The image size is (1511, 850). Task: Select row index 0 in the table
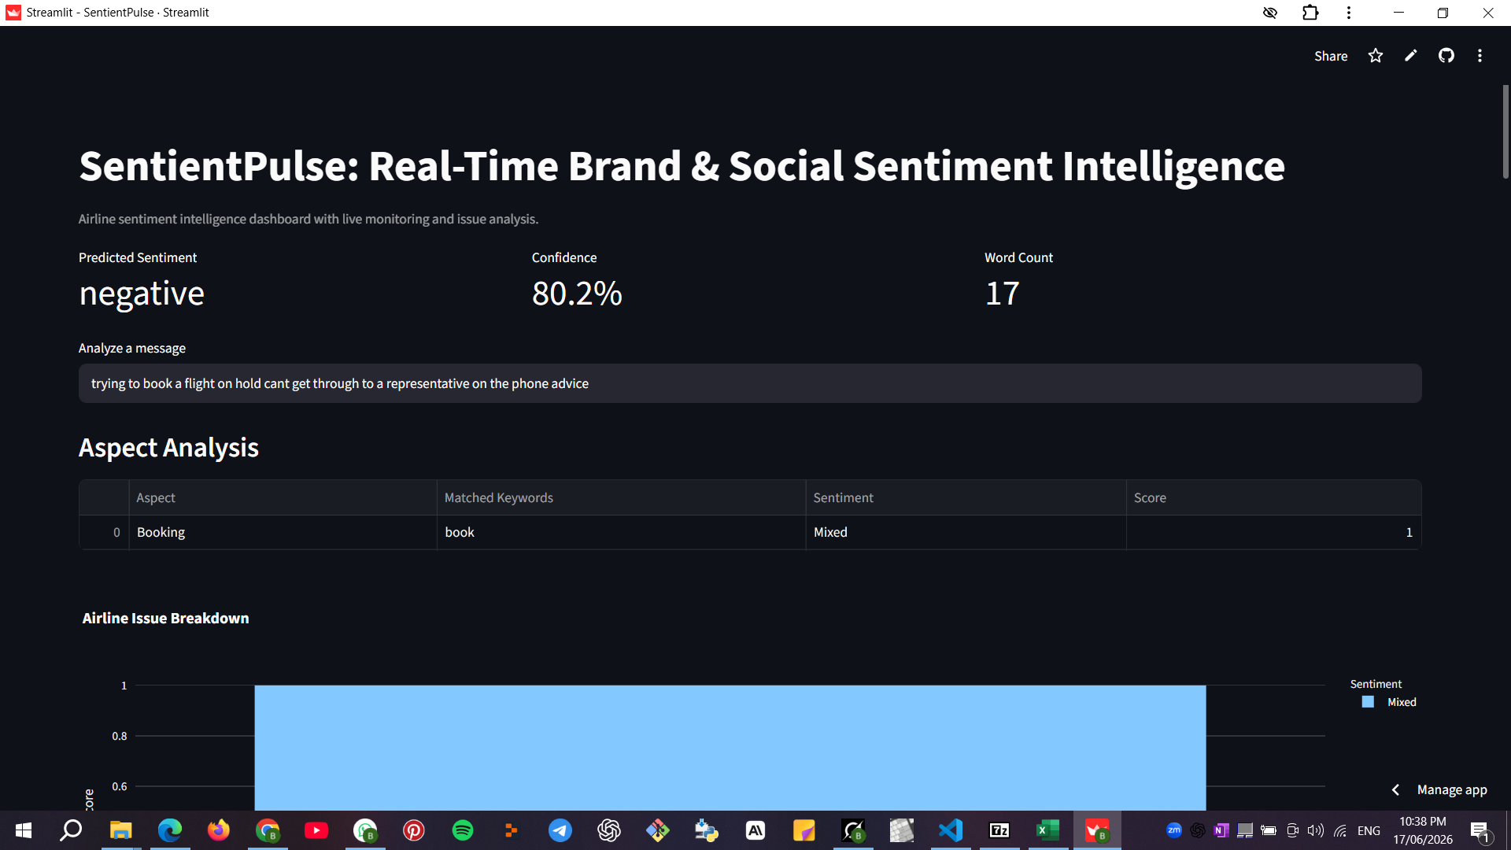[104, 532]
